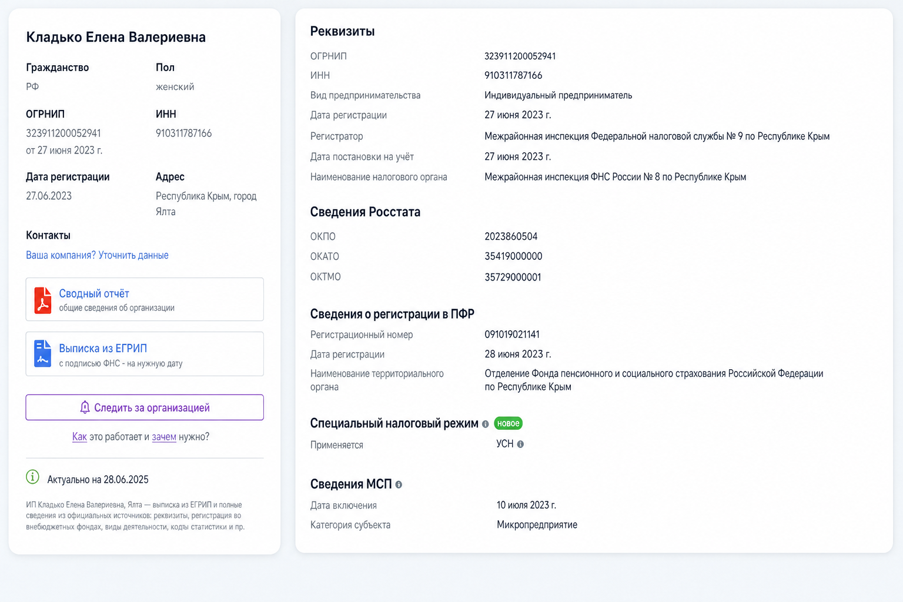This screenshot has width=903, height=602.
Task: Click the blue document icon for Выписка из ЕГРИП
Action: (x=42, y=353)
